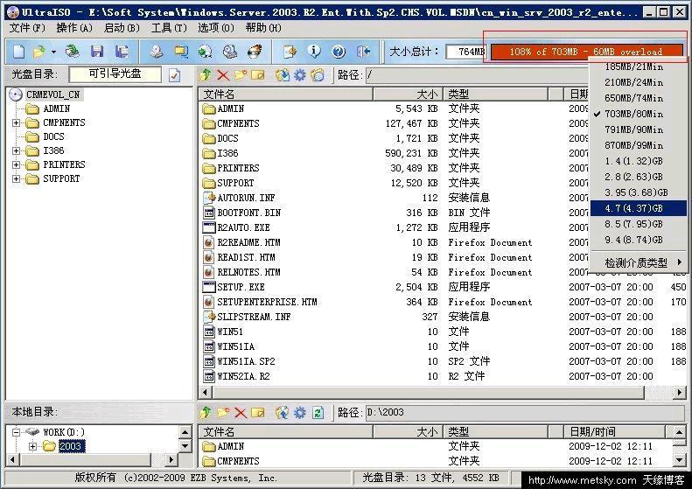This screenshot has height=489, width=692.
Task: Click the Save floppy disk icon
Action: (97, 52)
